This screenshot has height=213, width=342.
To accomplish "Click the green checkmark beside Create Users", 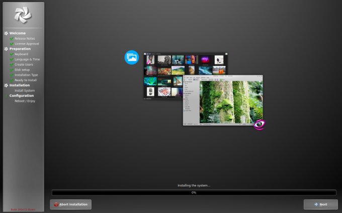I will tap(12, 65).
